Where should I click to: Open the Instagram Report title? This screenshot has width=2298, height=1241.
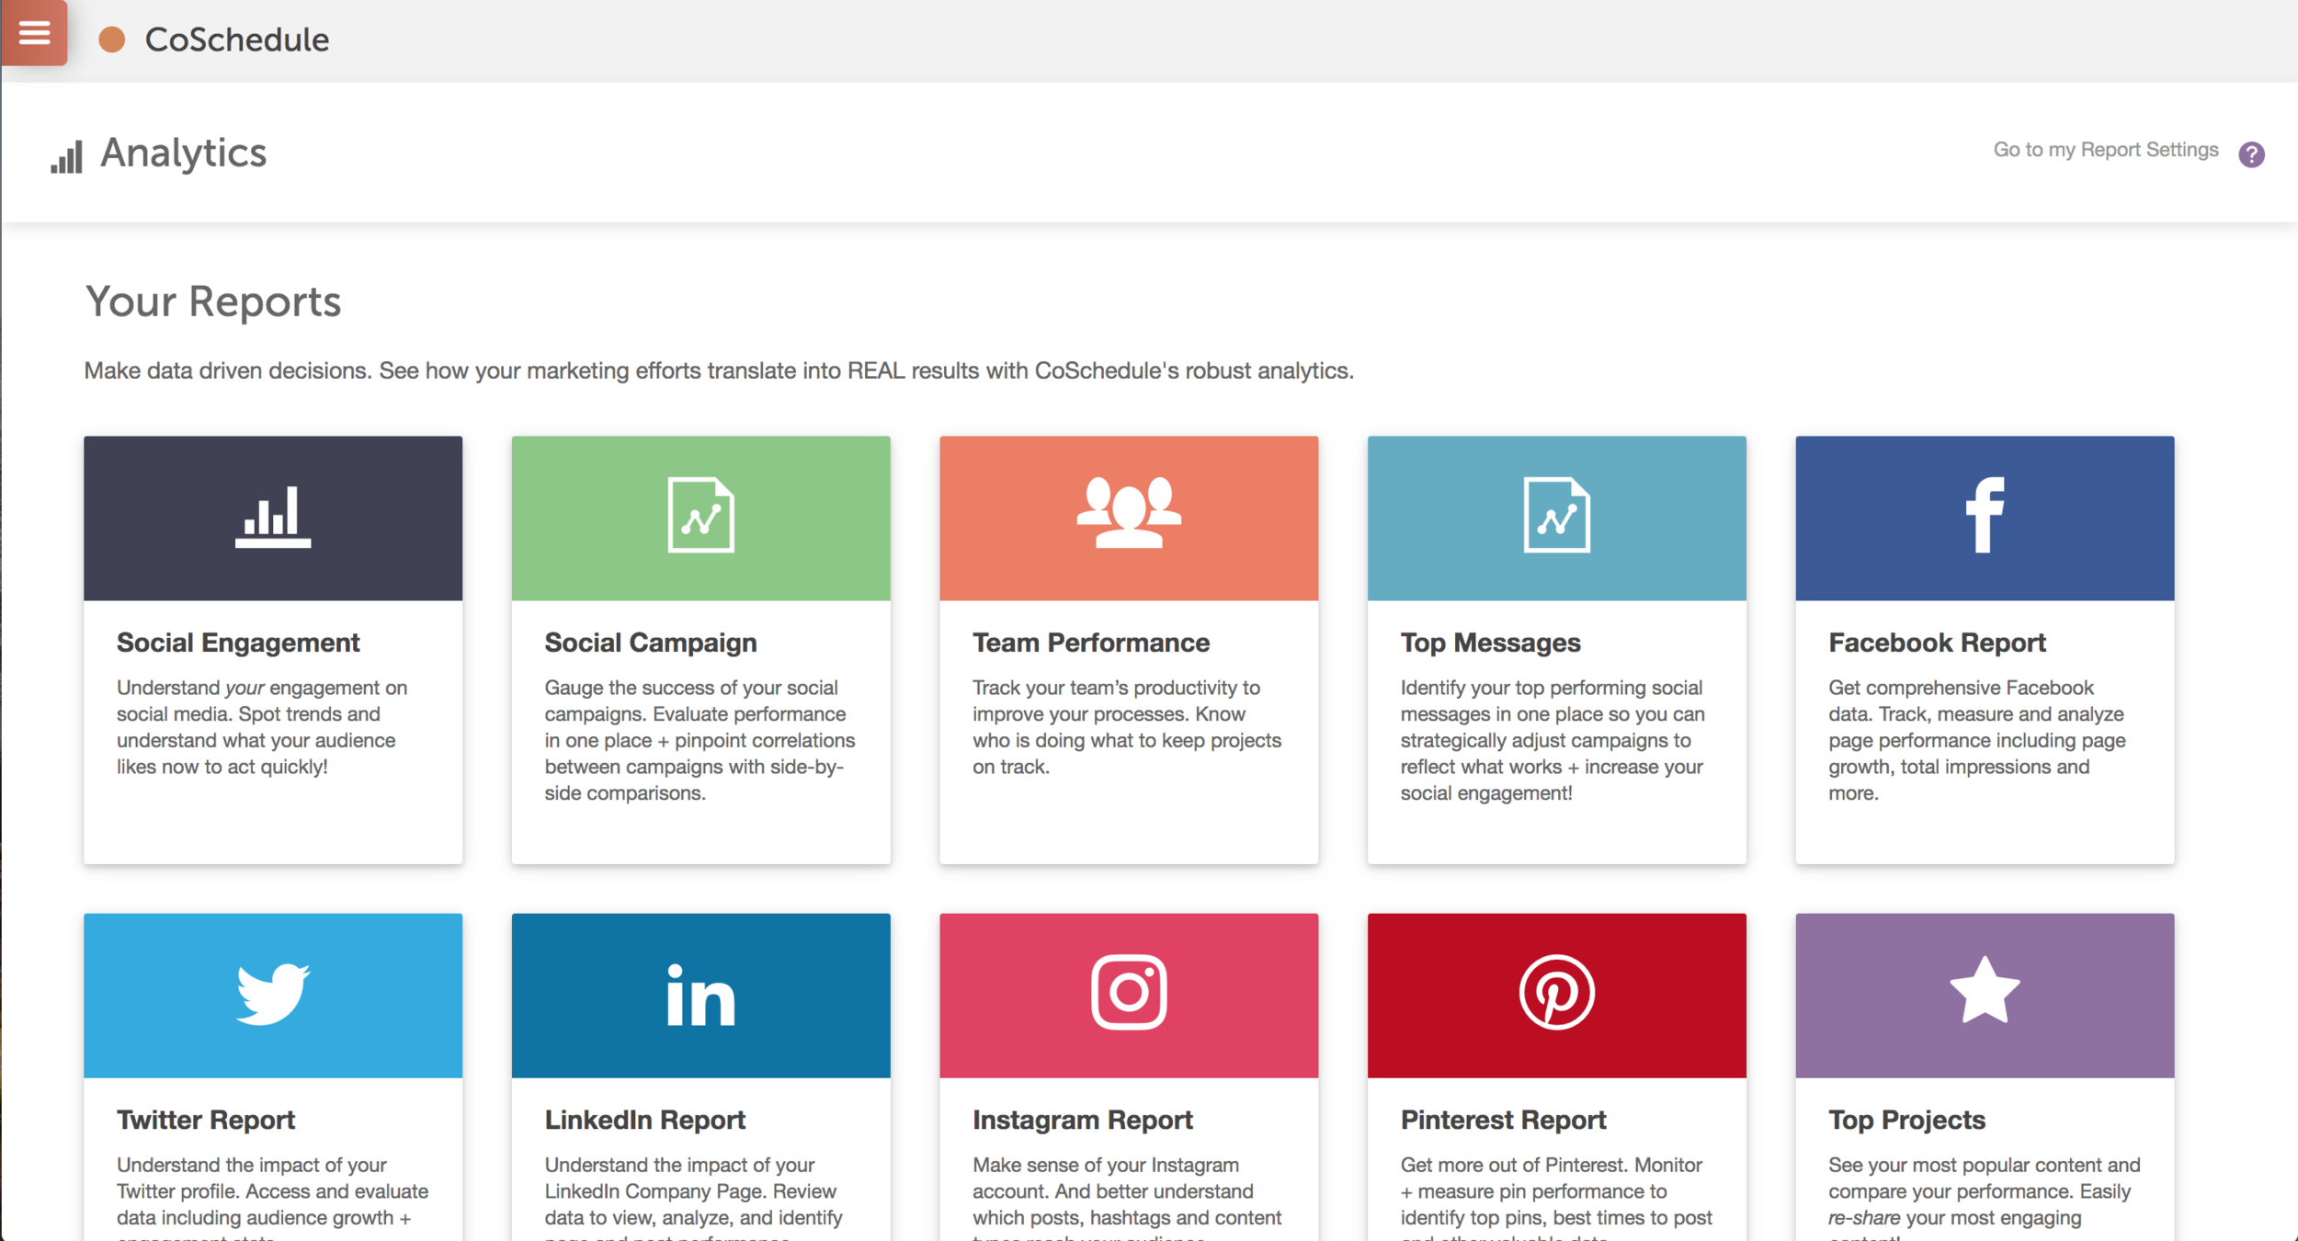[1082, 1120]
